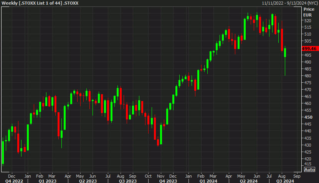Viewport: 319px width, 183px height.
Task: Select the 515 price axis label
Action: point(307,27)
